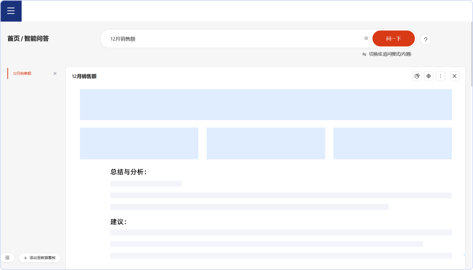Click 添加至数据看板 button
Image resolution: width=473 pixels, height=270 pixels.
coord(40,258)
